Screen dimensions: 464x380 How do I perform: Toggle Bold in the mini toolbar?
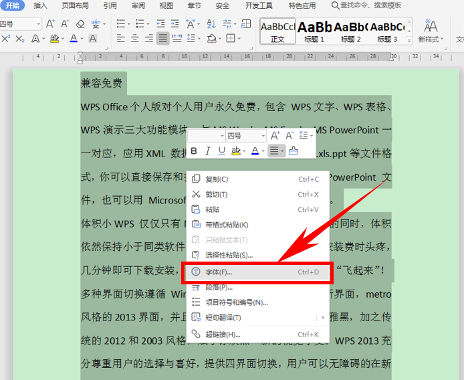(194, 151)
